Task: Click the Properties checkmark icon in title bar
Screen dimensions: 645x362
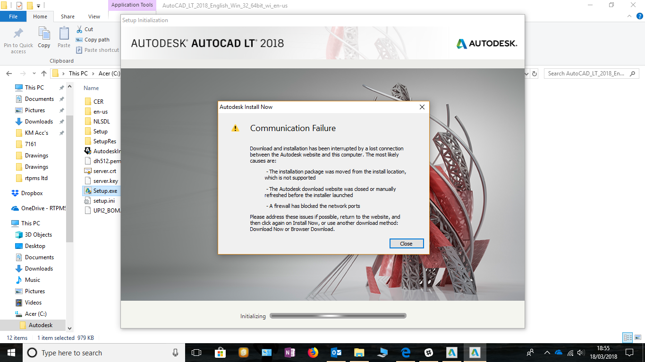Action: (19, 6)
